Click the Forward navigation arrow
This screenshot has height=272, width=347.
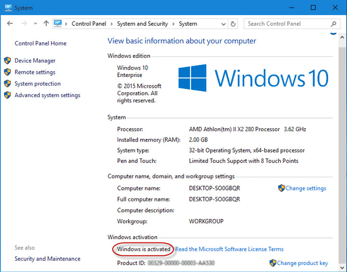tap(24, 23)
